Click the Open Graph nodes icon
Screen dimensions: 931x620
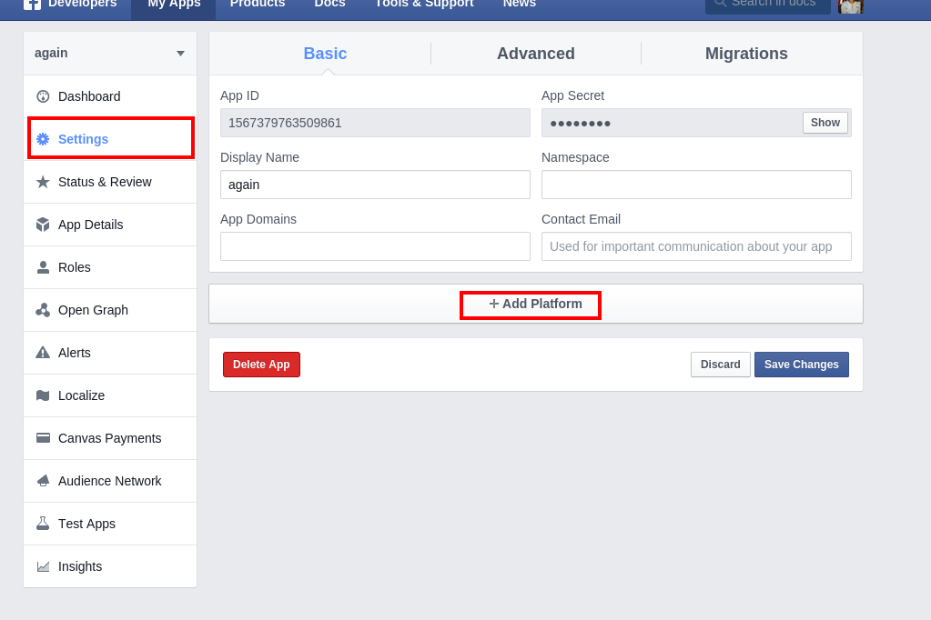pos(43,310)
